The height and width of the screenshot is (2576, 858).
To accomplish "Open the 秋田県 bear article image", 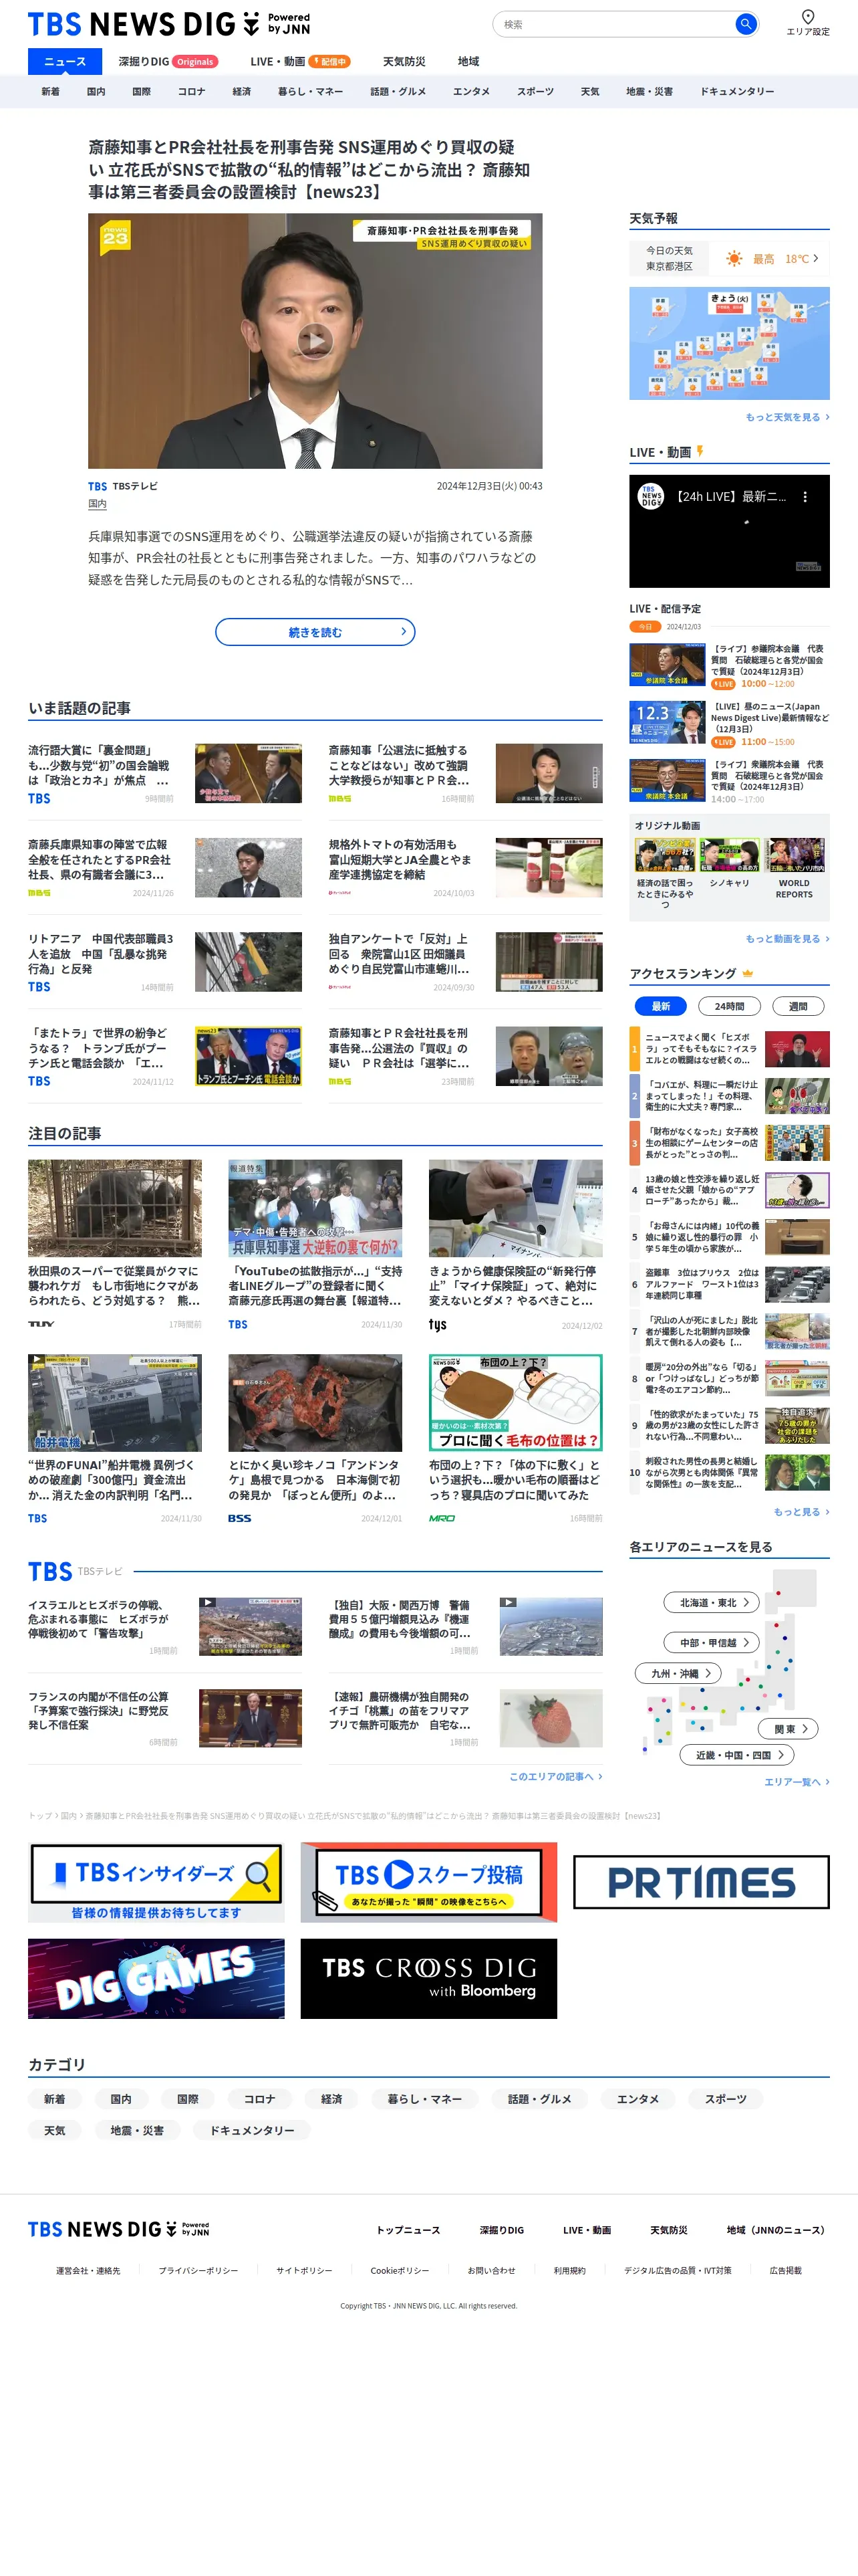I will 115,1208.
